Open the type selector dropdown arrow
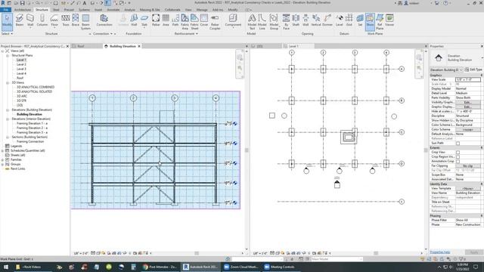Image resolution: width=484 pixels, height=272 pixels. click(x=482, y=57)
